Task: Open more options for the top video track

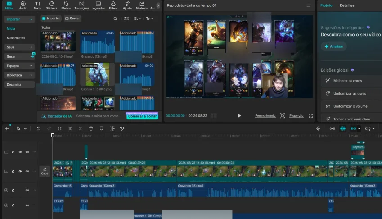Action: pos(34,152)
